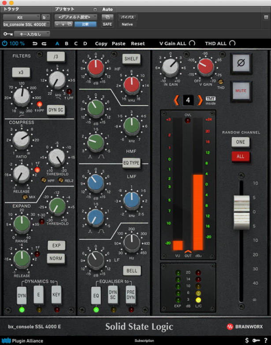Screen dimensions: 271x345
Task: Open the bx_console SSL 4000E plugin selector
Action: click(26, 24)
